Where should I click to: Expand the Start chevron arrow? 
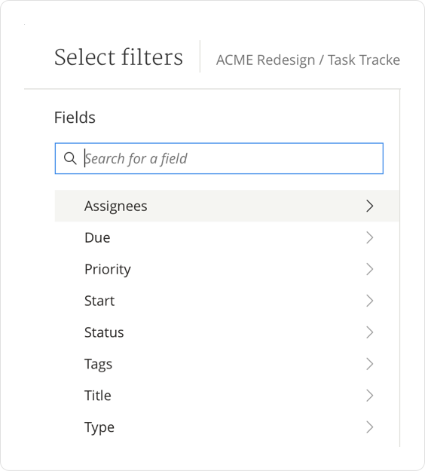coord(370,301)
